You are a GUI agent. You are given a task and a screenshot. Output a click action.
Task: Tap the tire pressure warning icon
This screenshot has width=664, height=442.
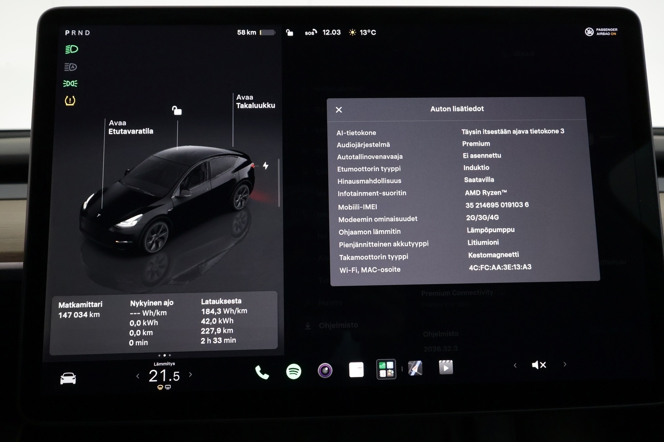click(x=70, y=101)
